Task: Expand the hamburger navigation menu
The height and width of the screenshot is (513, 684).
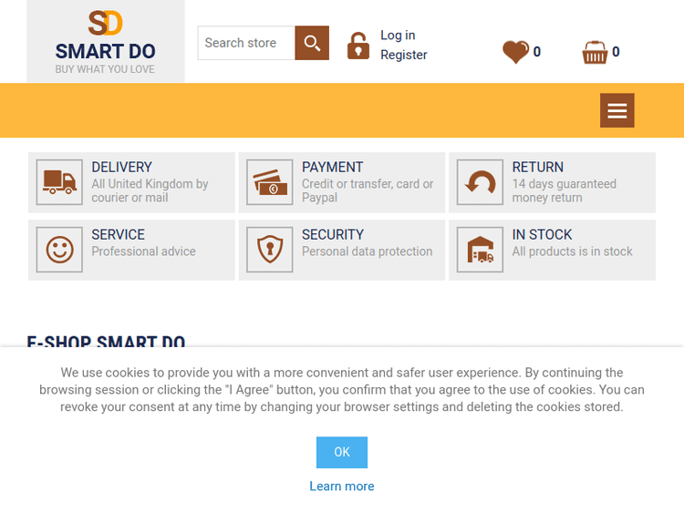Action: click(x=617, y=110)
